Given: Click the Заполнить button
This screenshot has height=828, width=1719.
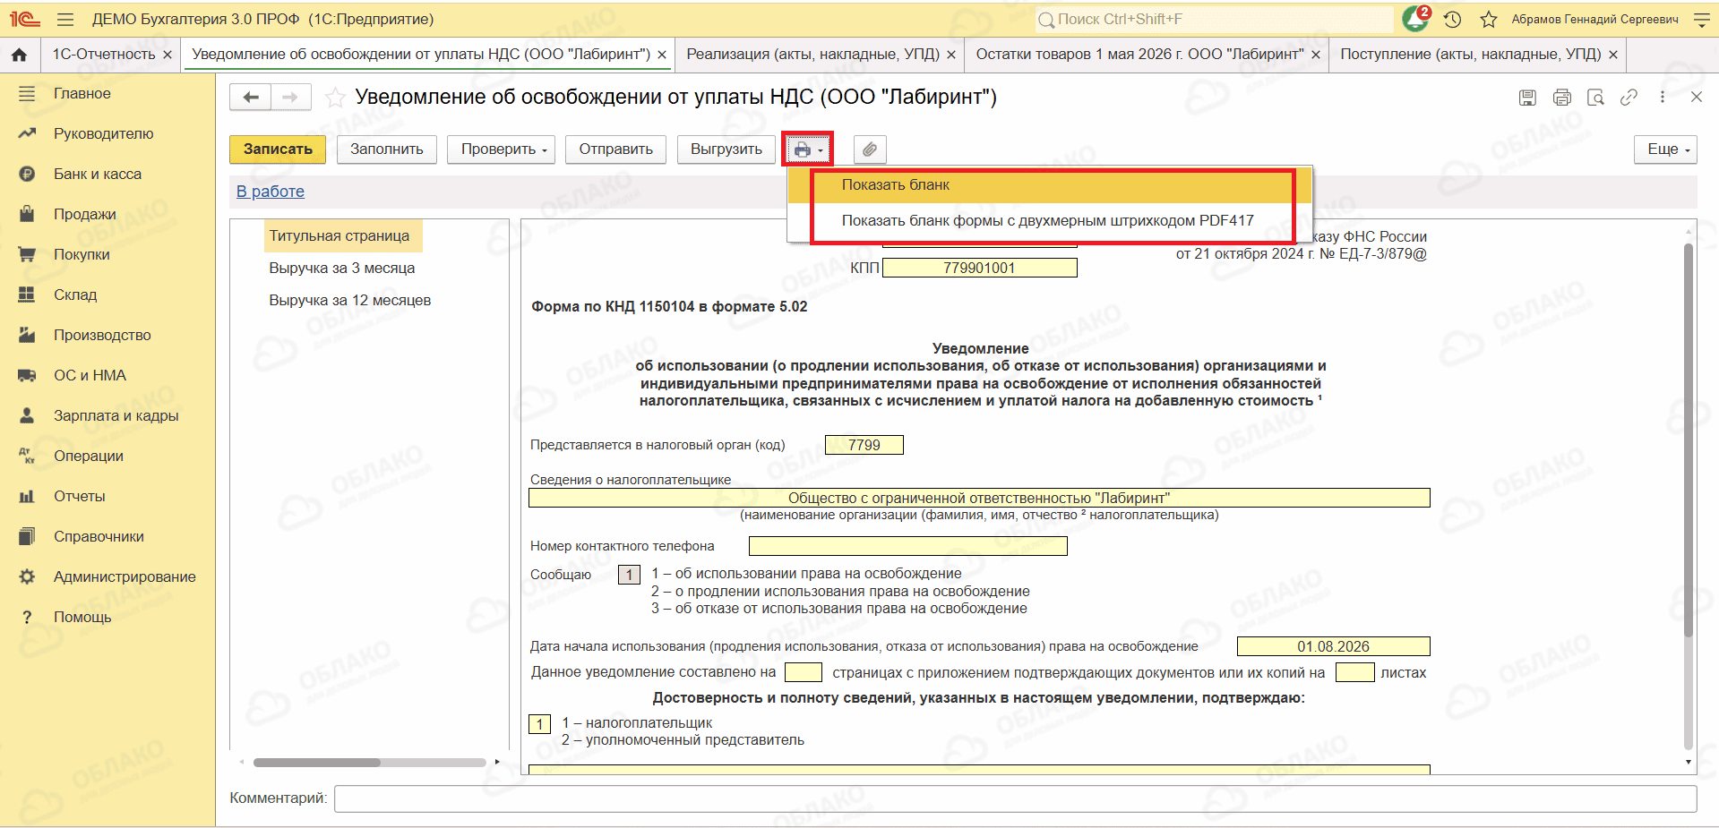Looking at the screenshot, I should click(x=387, y=149).
